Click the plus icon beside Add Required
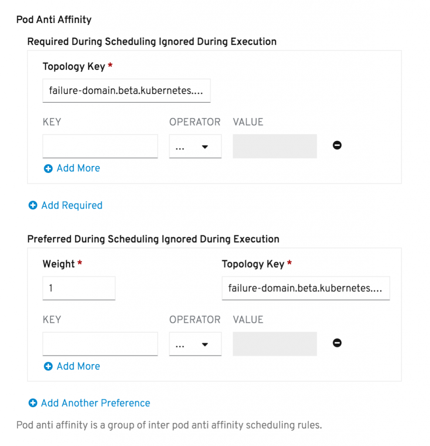This screenshot has width=430, height=446. point(33,206)
